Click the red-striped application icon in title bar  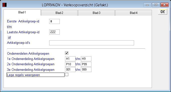pos(5,5)
